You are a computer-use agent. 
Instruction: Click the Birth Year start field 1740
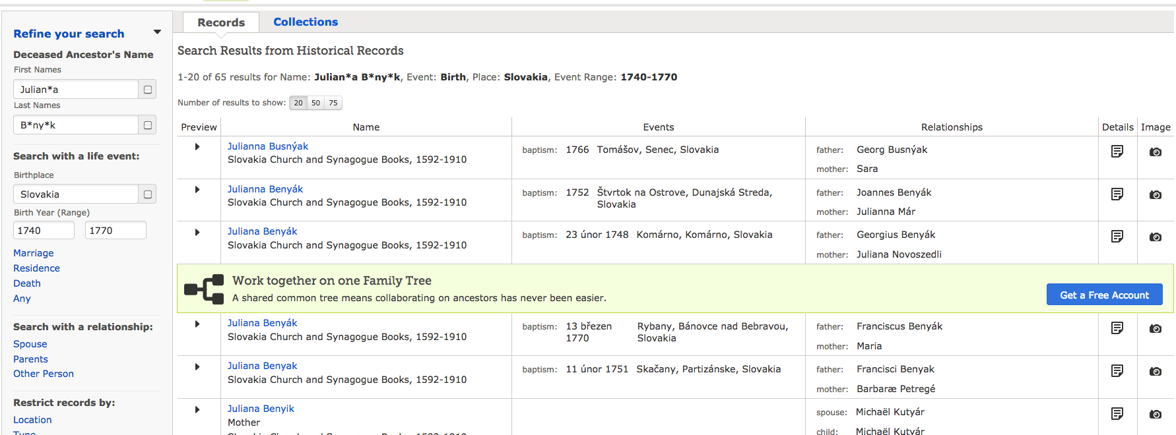44,231
